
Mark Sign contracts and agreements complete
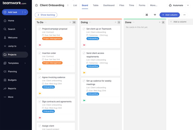[x=39, y=101]
